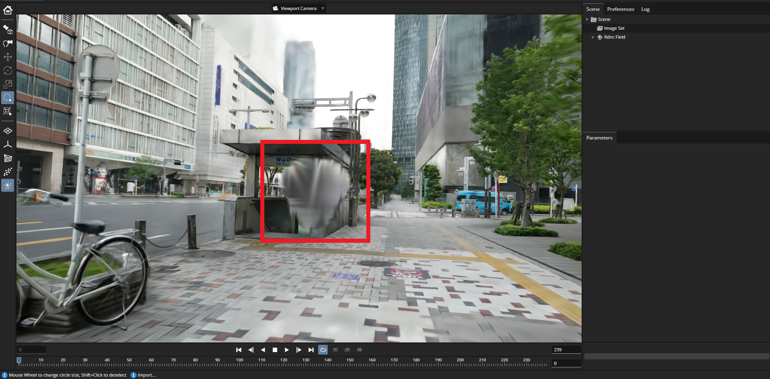This screenshot has height=379, width=770.
Task: Select the Home/reset view tool
Action: point(7,10)
